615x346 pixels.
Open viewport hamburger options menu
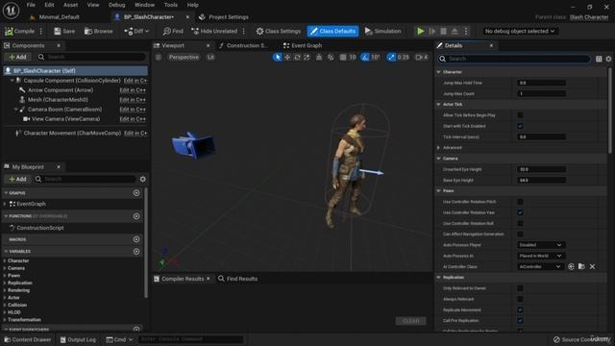158,58
